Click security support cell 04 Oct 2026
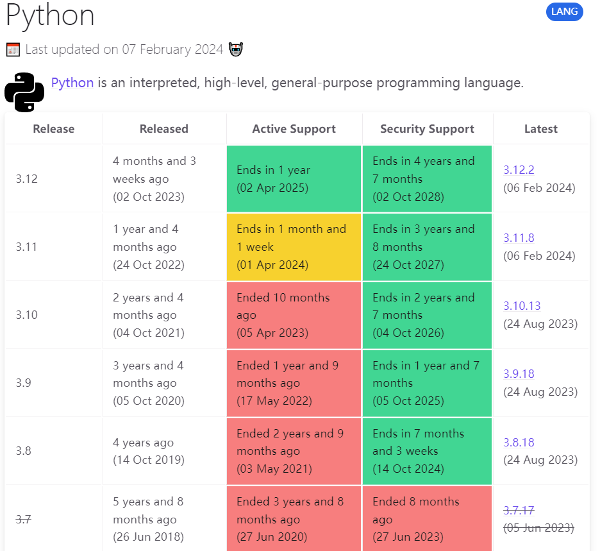This screenshot has width=600, height=551. (x=427, y=315)
